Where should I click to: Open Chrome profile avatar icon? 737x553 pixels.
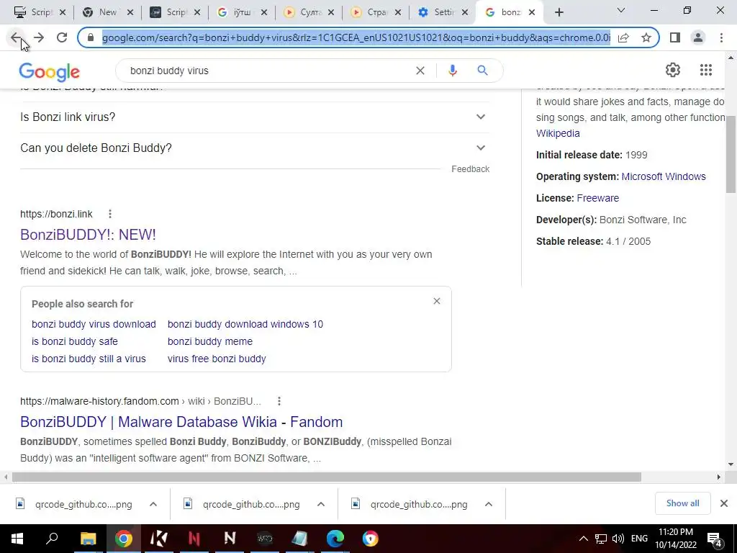point(698,37)
